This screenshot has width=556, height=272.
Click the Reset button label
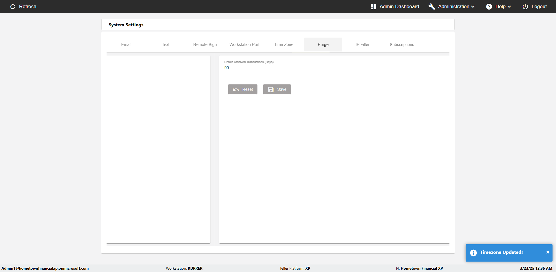(x=248, y=89)
